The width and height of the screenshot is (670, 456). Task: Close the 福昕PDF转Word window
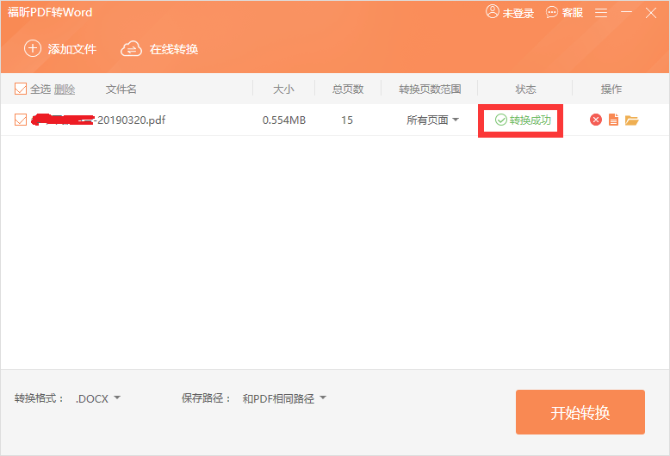click(x=651, y=13)
